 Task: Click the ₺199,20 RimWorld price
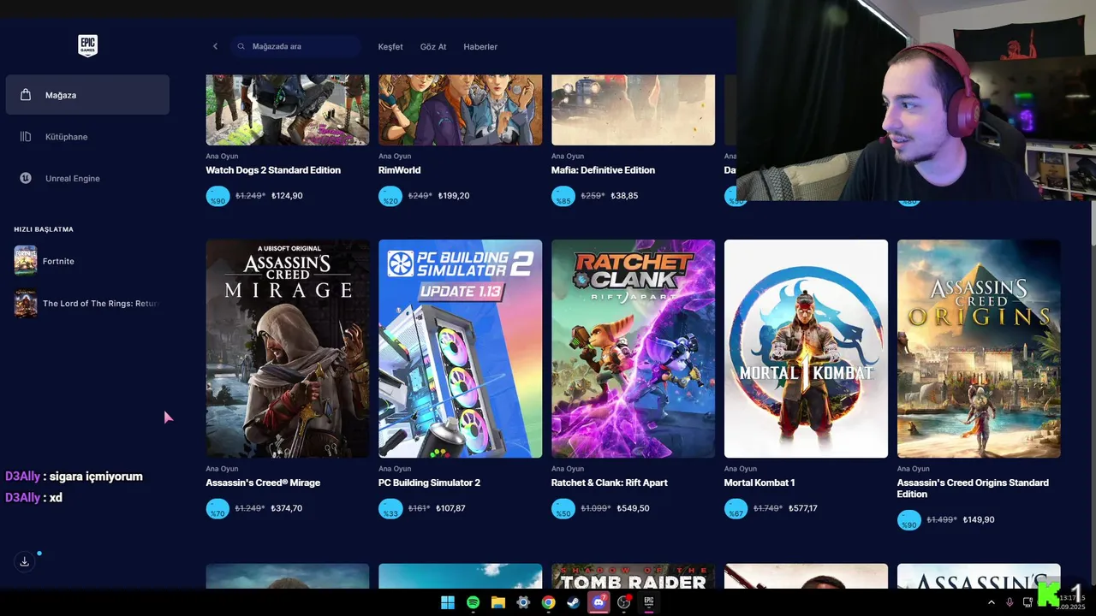[x=454, y=196]
